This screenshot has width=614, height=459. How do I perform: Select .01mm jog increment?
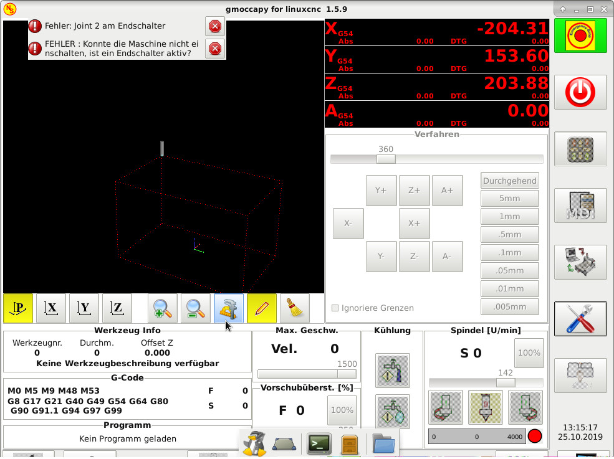[510, 289]
